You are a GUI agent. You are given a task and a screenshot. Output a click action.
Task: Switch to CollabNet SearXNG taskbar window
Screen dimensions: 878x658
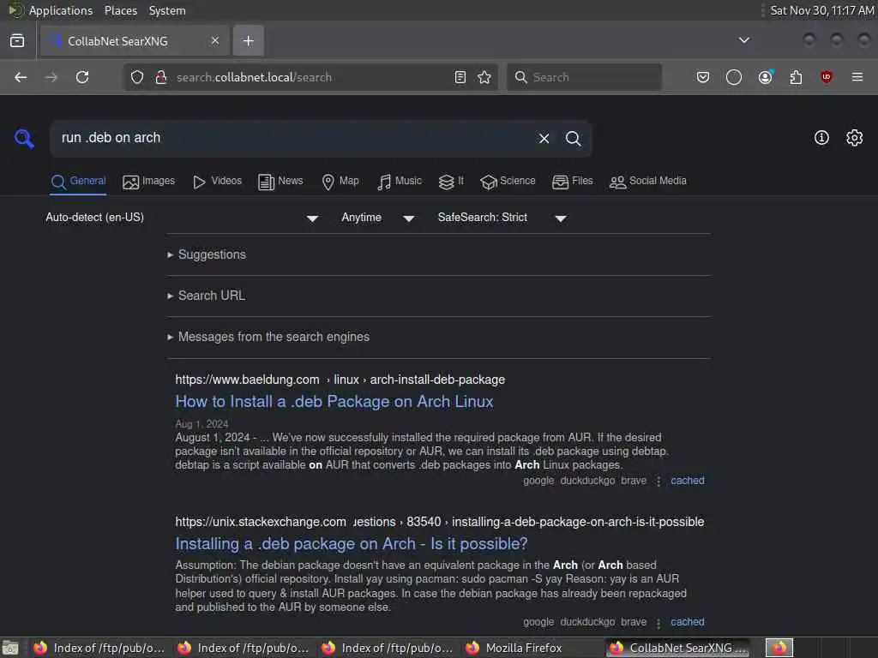(678, 648)
